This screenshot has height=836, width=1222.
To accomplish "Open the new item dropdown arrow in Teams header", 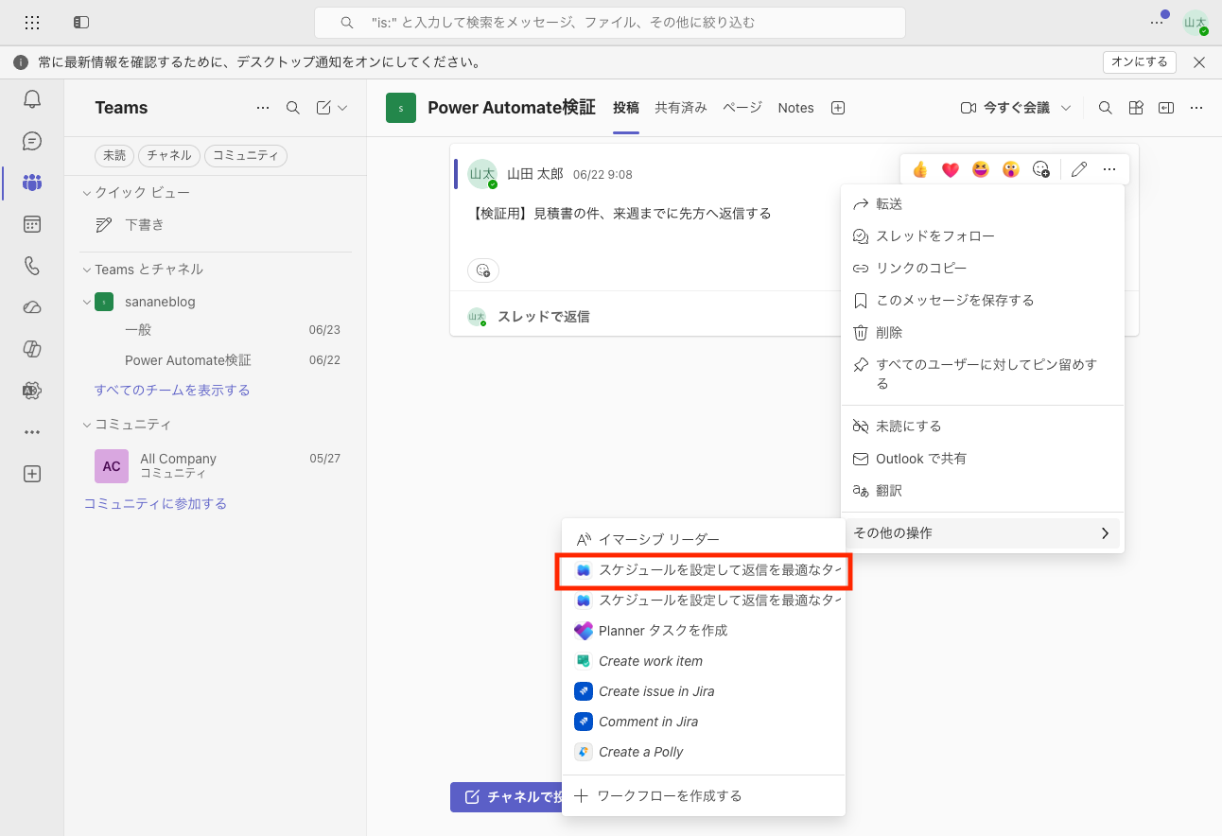I will tap(342, 108).
